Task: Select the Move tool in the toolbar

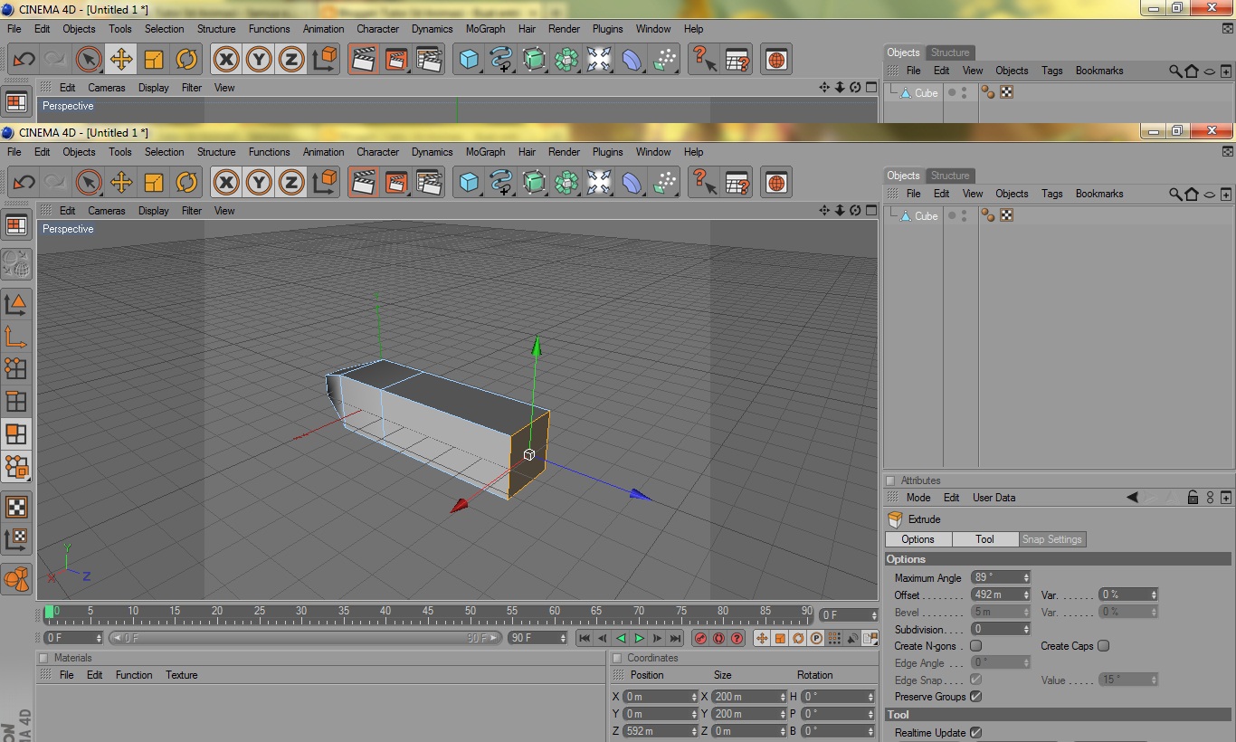Action: point(121,182)
